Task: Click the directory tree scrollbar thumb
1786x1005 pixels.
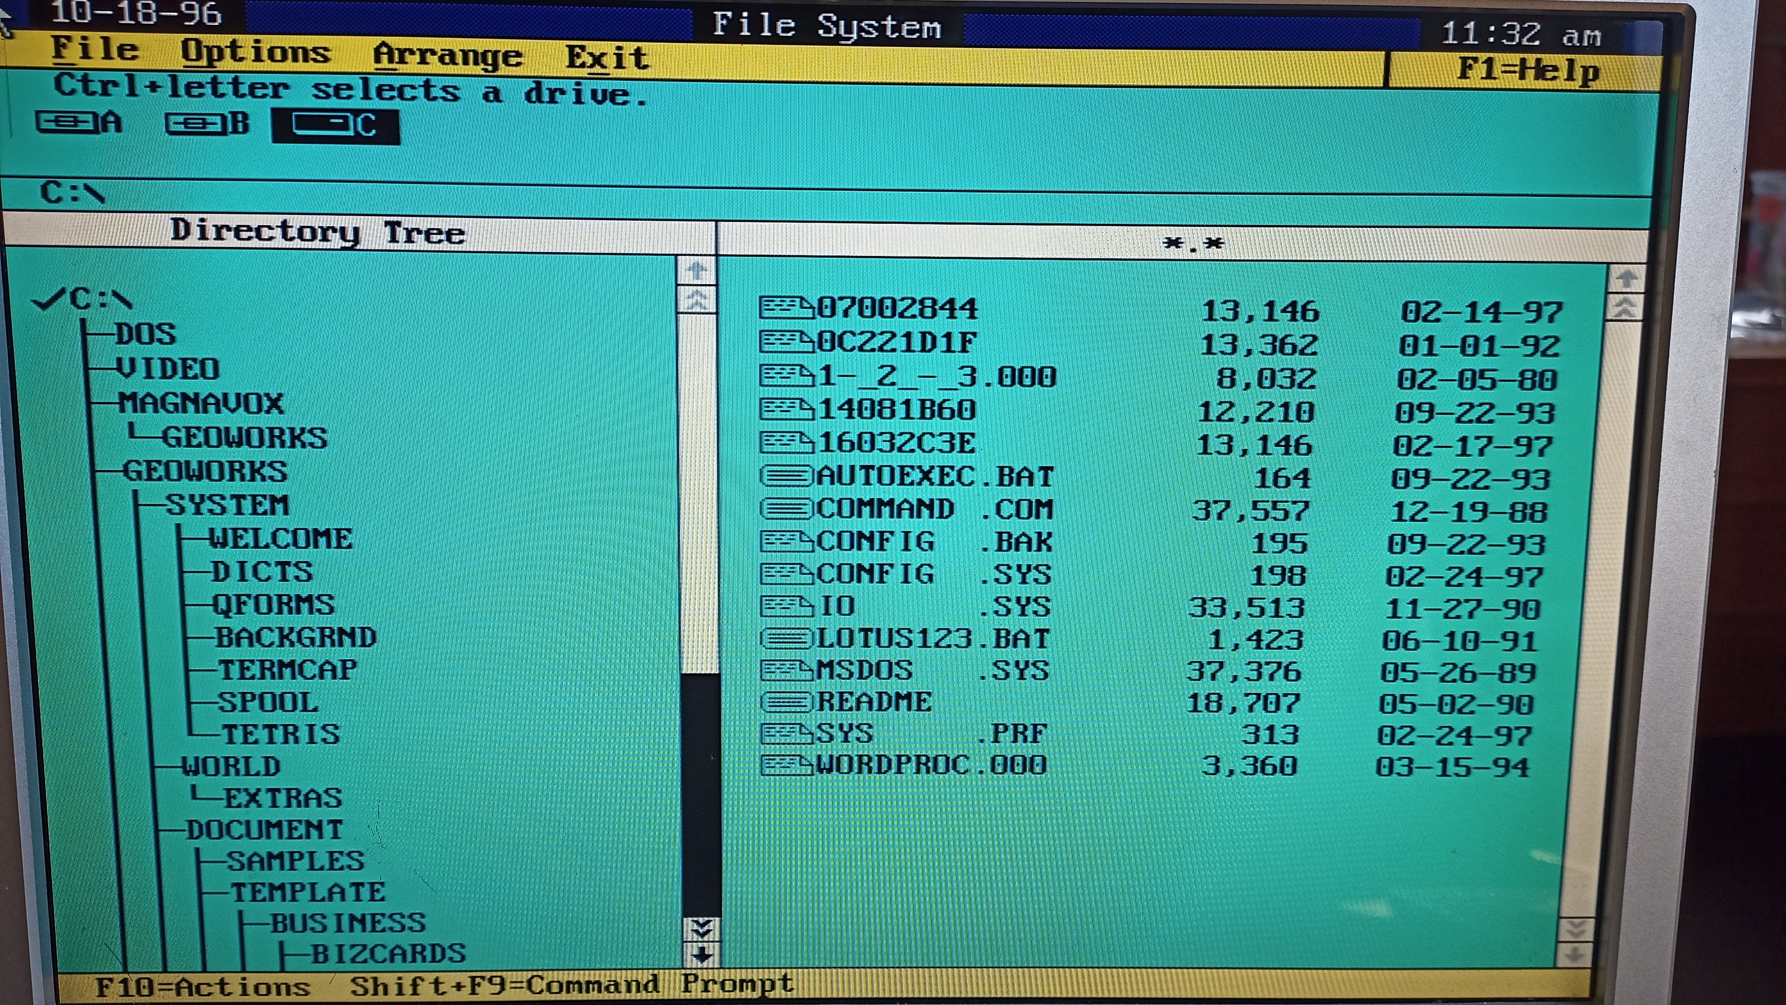Action: point(700,494)
